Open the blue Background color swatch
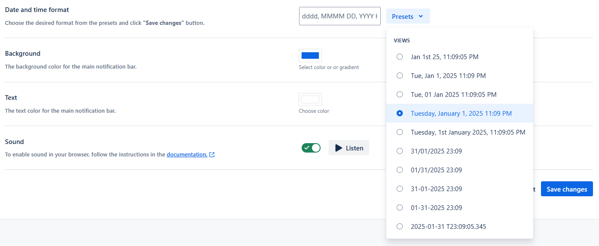The height and width of the screenshot is (246, 599). pyautogui.click(x=310, y=55)
